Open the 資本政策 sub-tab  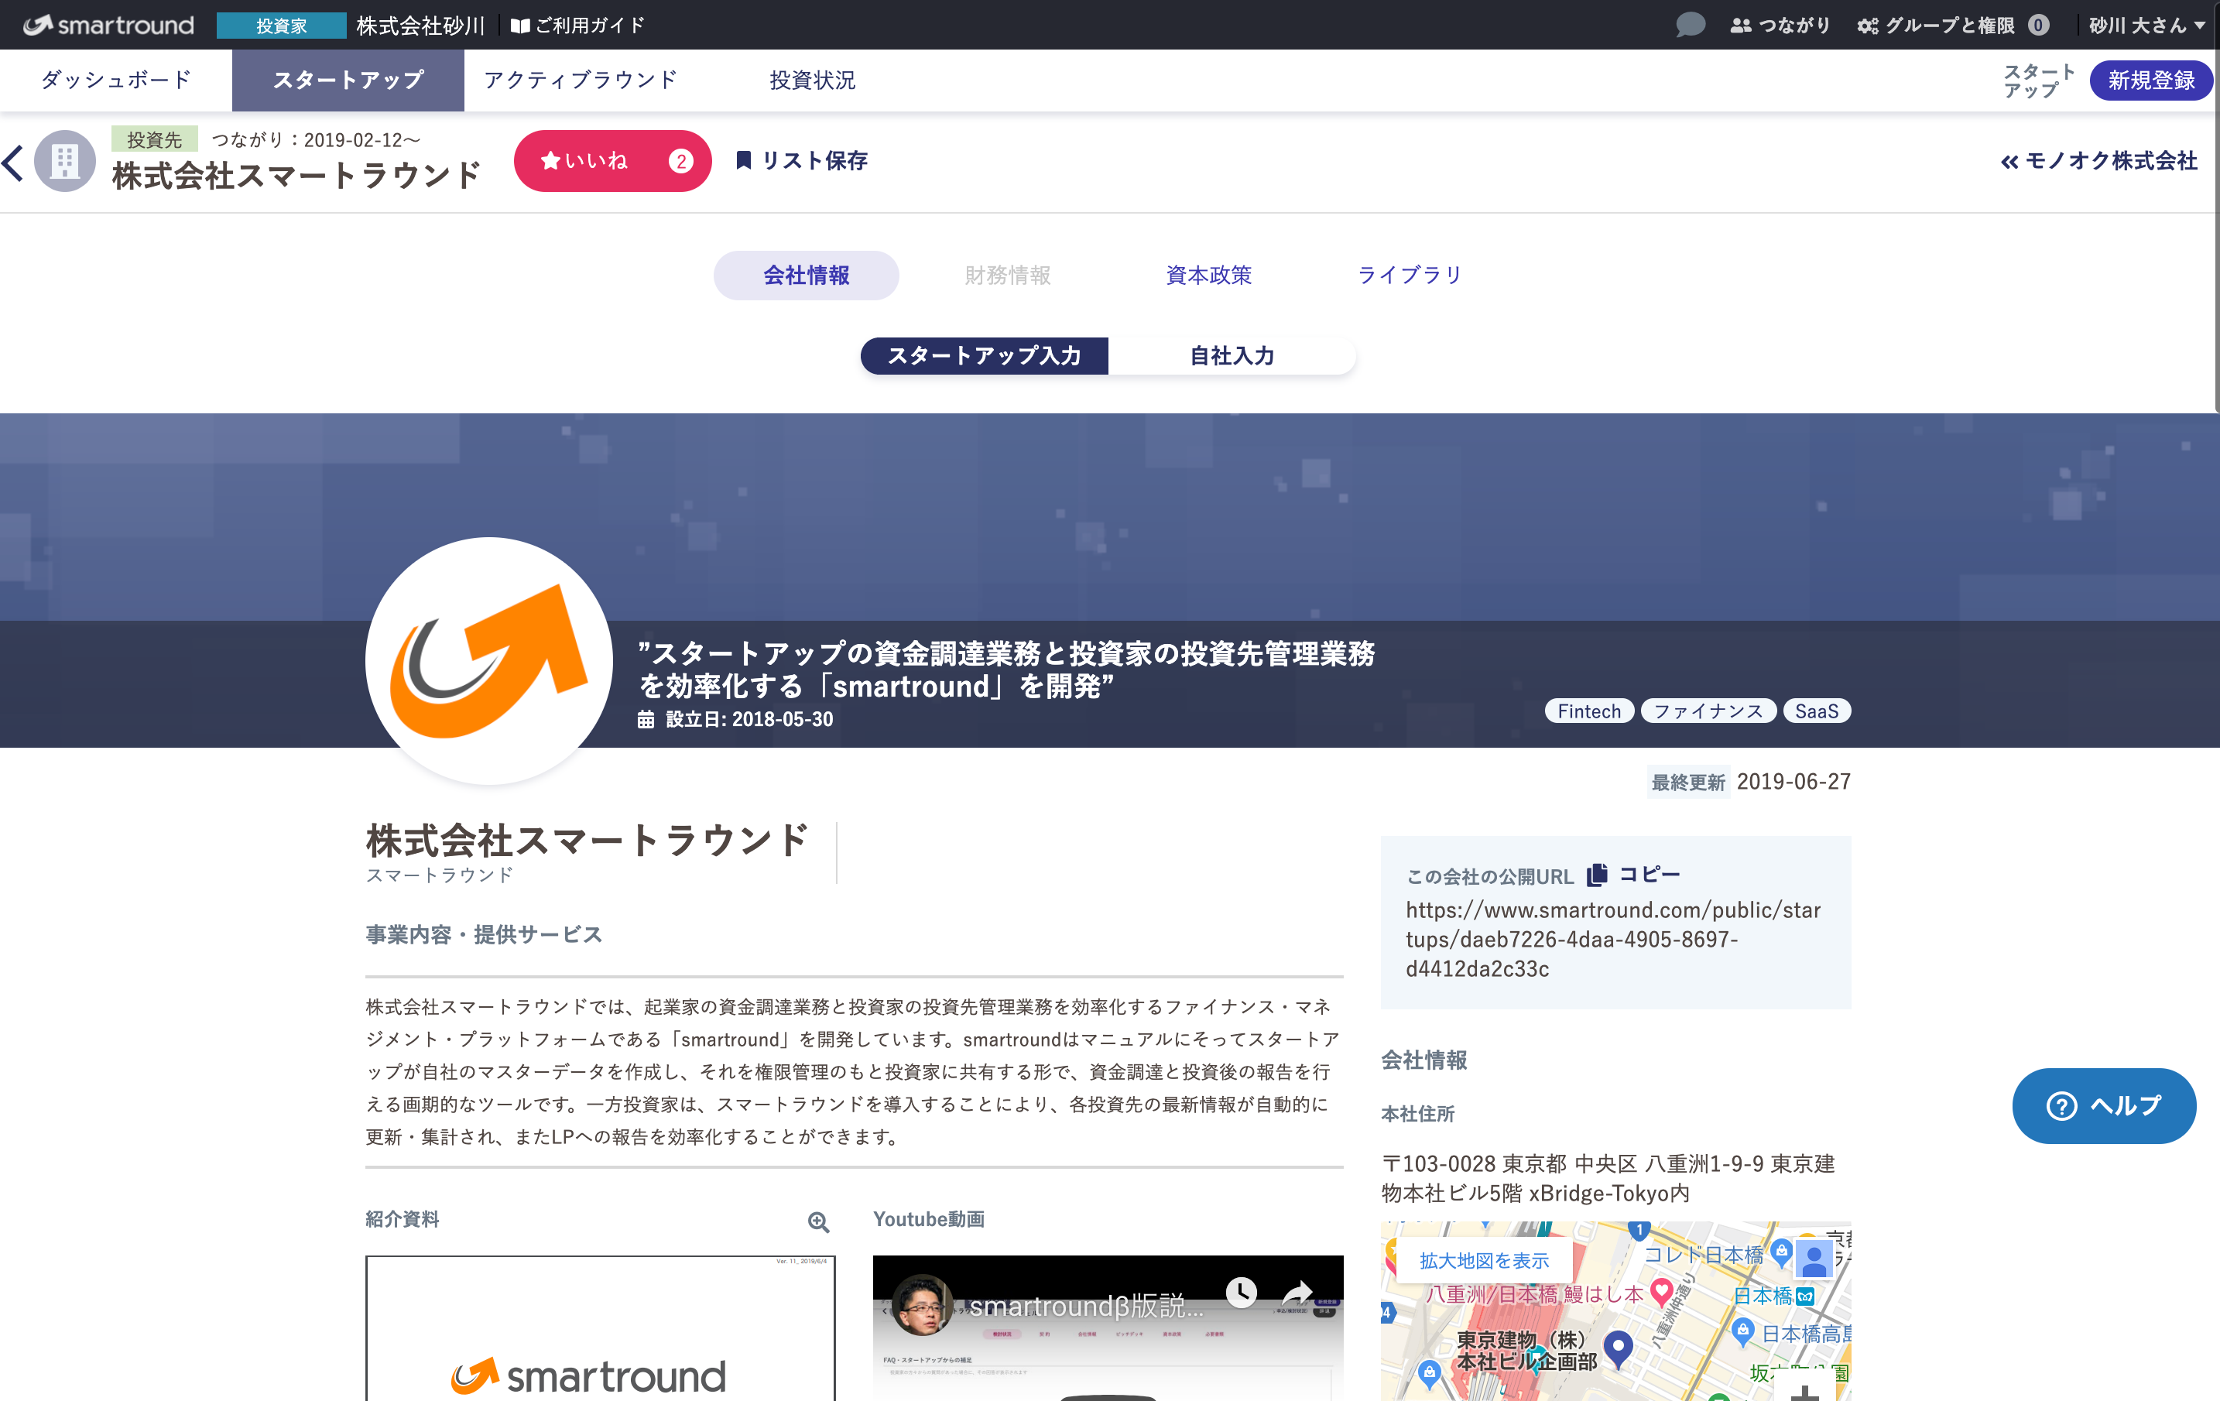coord(1208,275)
